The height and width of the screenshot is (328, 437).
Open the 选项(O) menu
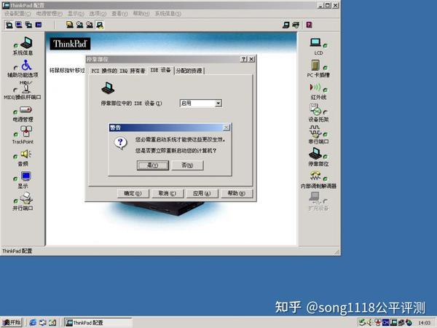tap(98, 13)
